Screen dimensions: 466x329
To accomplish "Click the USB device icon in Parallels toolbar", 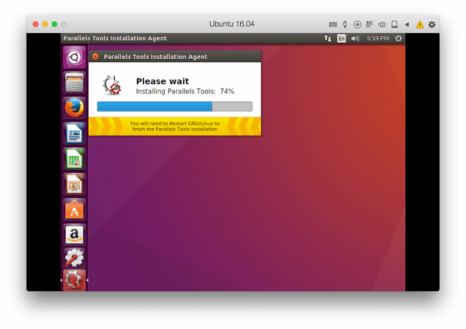I will click(x=345, y=24).
